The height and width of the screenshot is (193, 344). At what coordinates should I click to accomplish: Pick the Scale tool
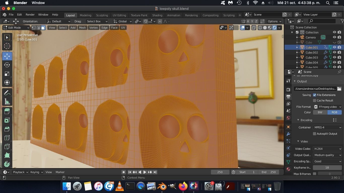7,74
